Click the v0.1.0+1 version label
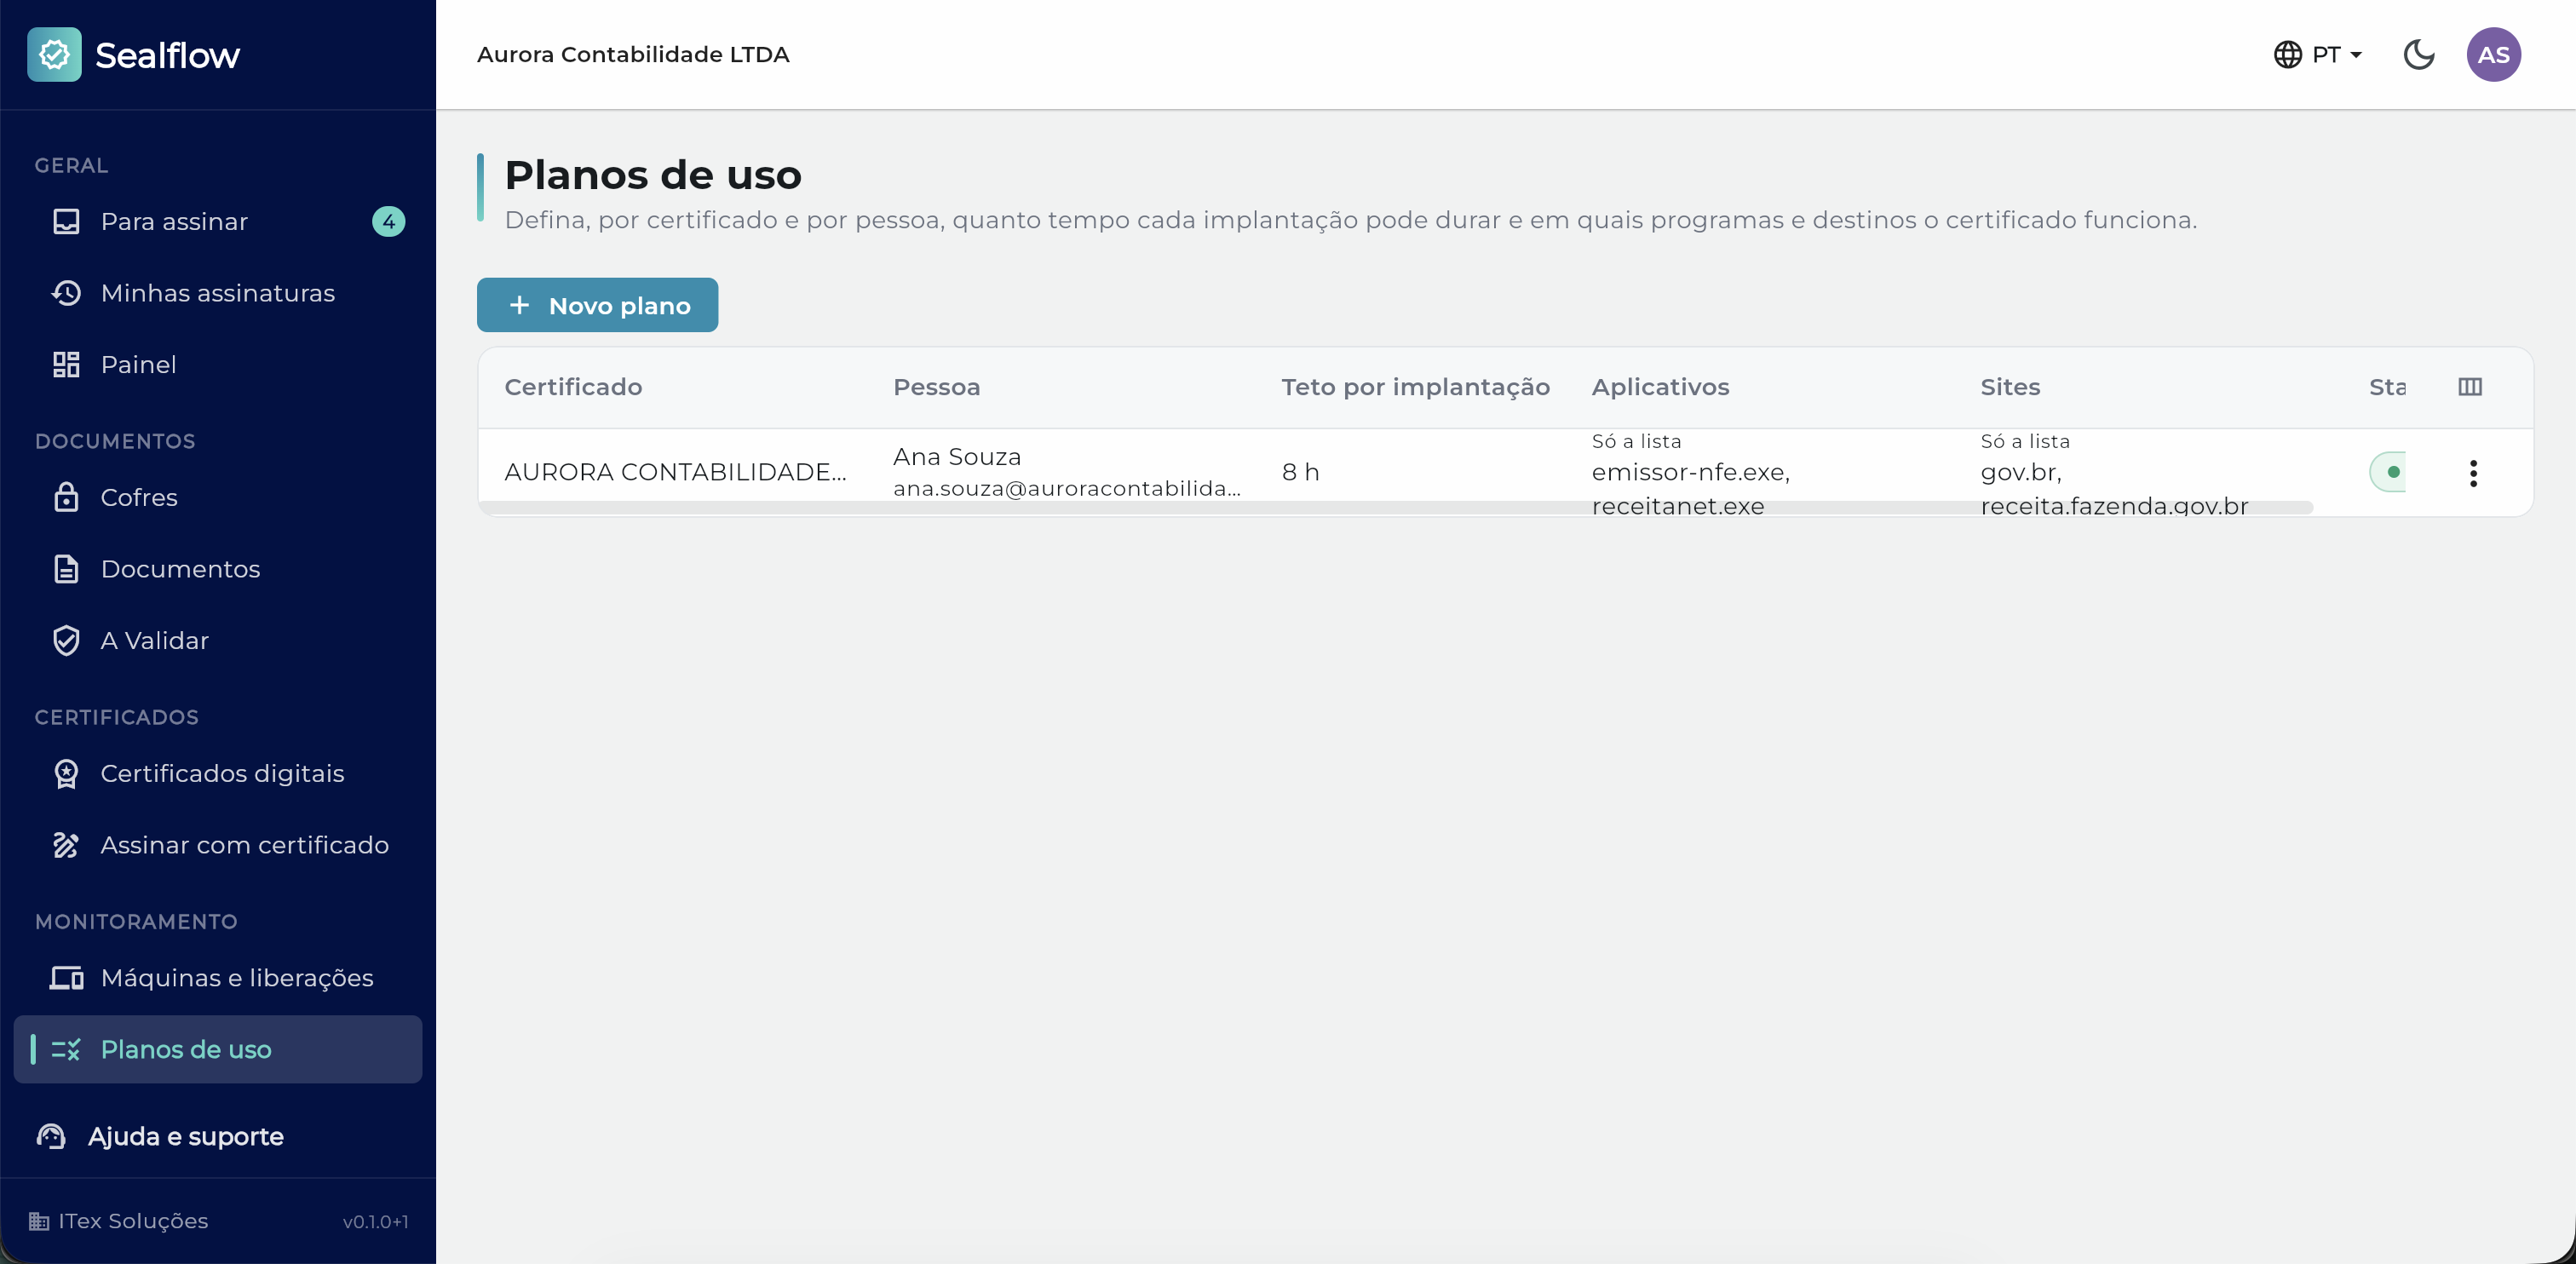The height and width of the screenshot is (1264, 2576). pos(375,1221)
